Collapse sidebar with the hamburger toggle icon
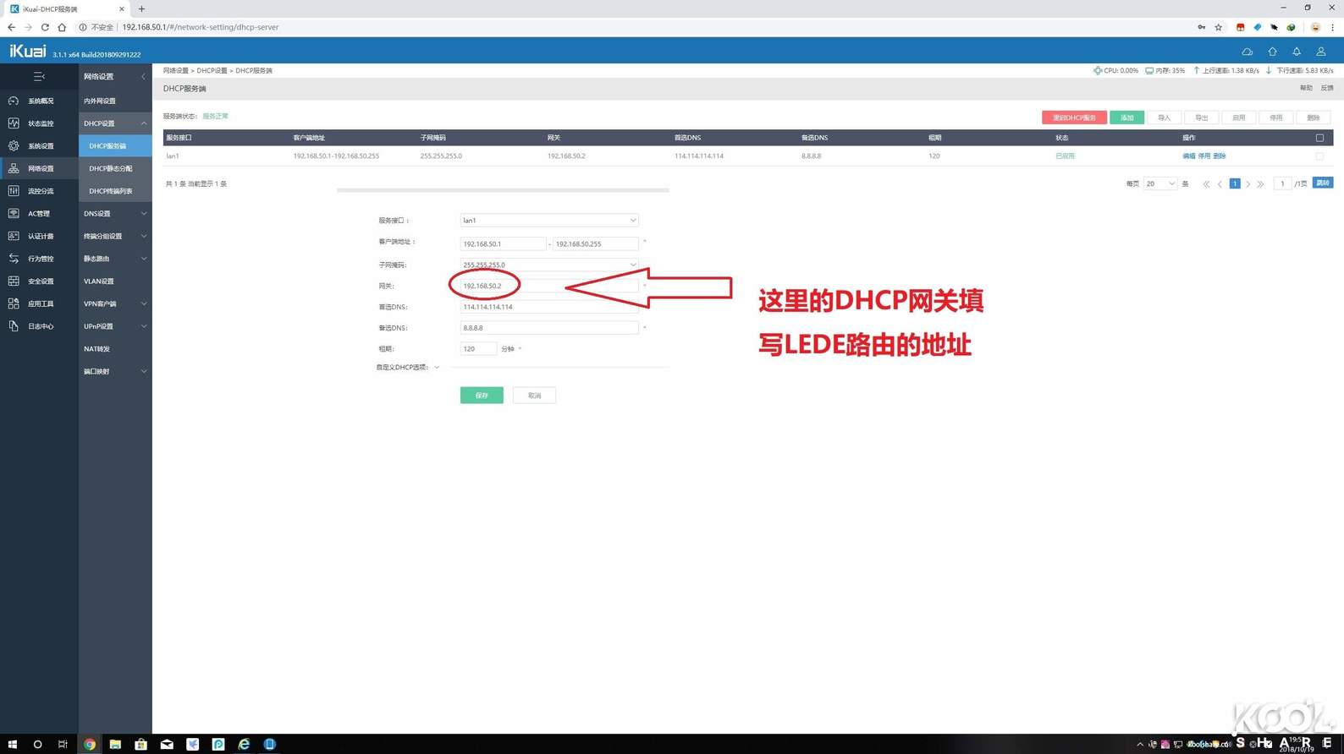The height and width of the screenshot is (754, 1344). click(39, 76)
